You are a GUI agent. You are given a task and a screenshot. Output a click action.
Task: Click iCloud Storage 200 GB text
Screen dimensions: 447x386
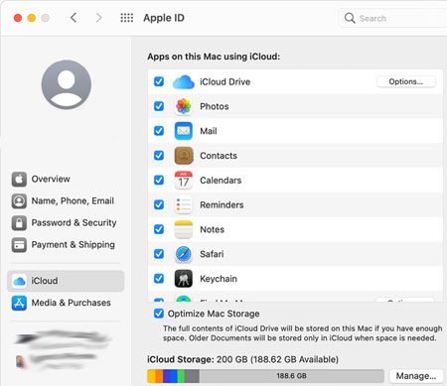pos(242,359)
